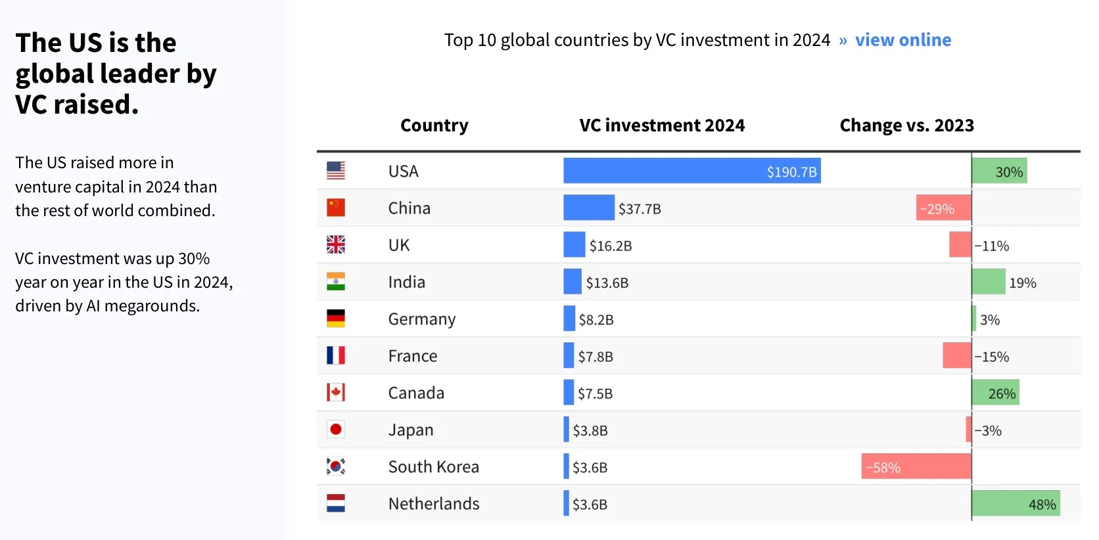Click the China flag icon

[x=336, y=208]
